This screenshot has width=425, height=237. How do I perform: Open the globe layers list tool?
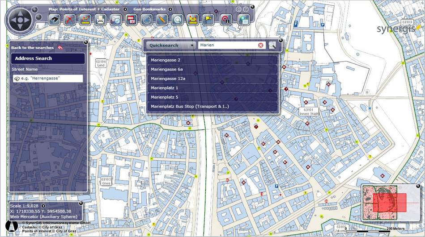click(x=244, y=20)
